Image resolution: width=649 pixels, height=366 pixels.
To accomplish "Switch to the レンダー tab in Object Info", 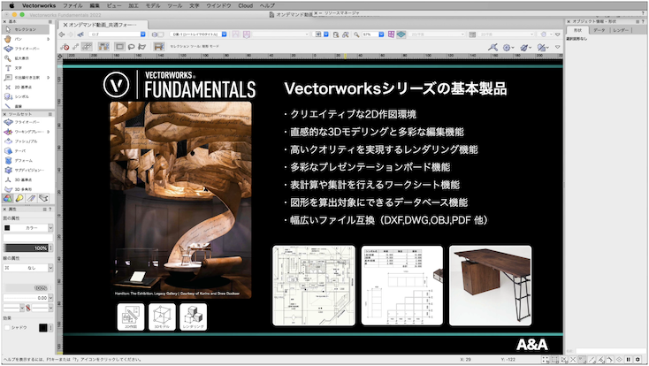I will click(621, 30).
